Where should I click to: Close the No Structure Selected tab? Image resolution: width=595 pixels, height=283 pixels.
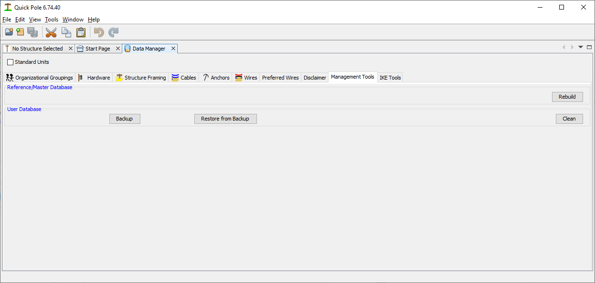click(71, 49)
